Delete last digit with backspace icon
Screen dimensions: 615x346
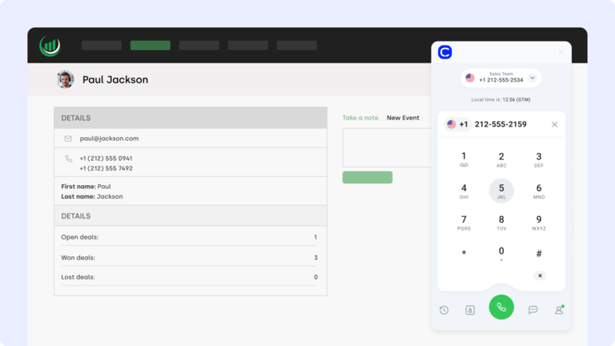(540, 276)
